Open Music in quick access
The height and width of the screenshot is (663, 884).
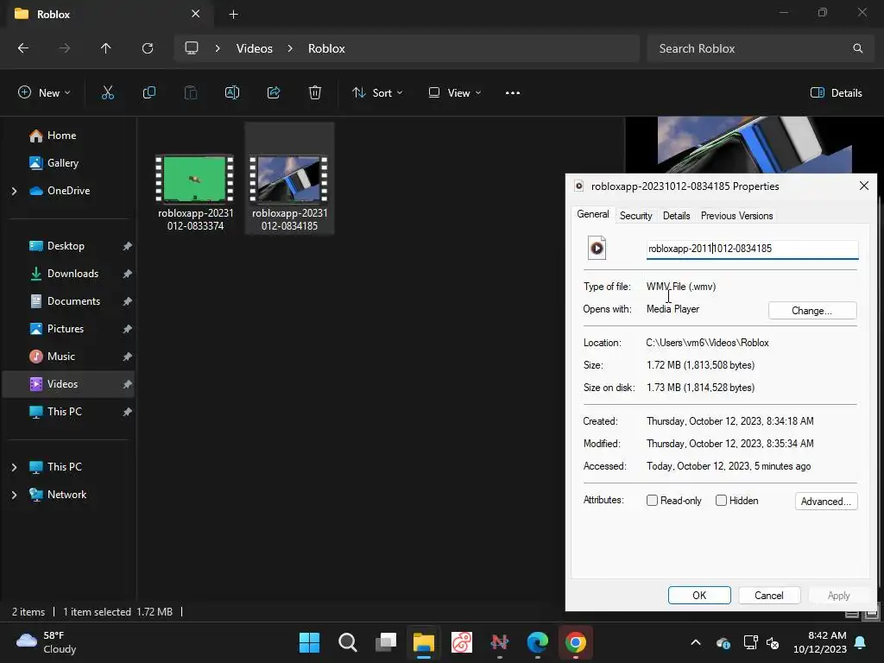61,357
